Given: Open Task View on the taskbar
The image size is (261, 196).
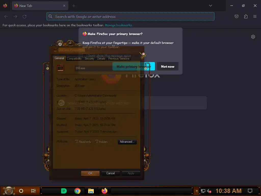Looking at the screenshot, I should point(33,191).
